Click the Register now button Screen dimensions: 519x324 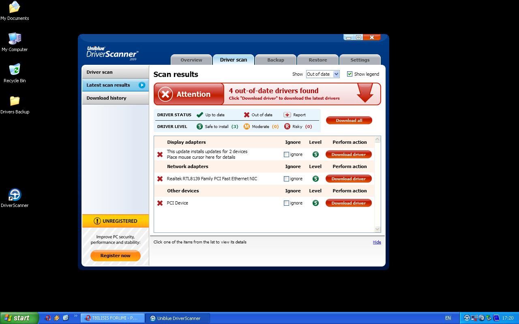pyautogui.click(x=116, y=256)
